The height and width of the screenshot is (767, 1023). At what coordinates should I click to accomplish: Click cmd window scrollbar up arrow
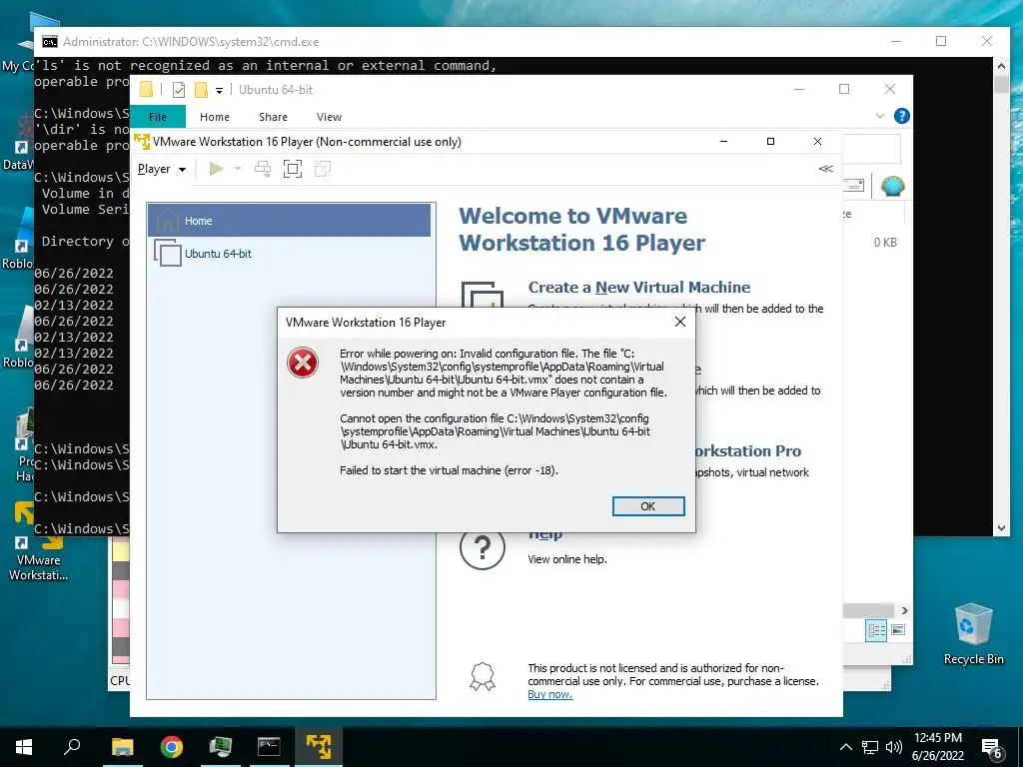(x=1001, y=66)
